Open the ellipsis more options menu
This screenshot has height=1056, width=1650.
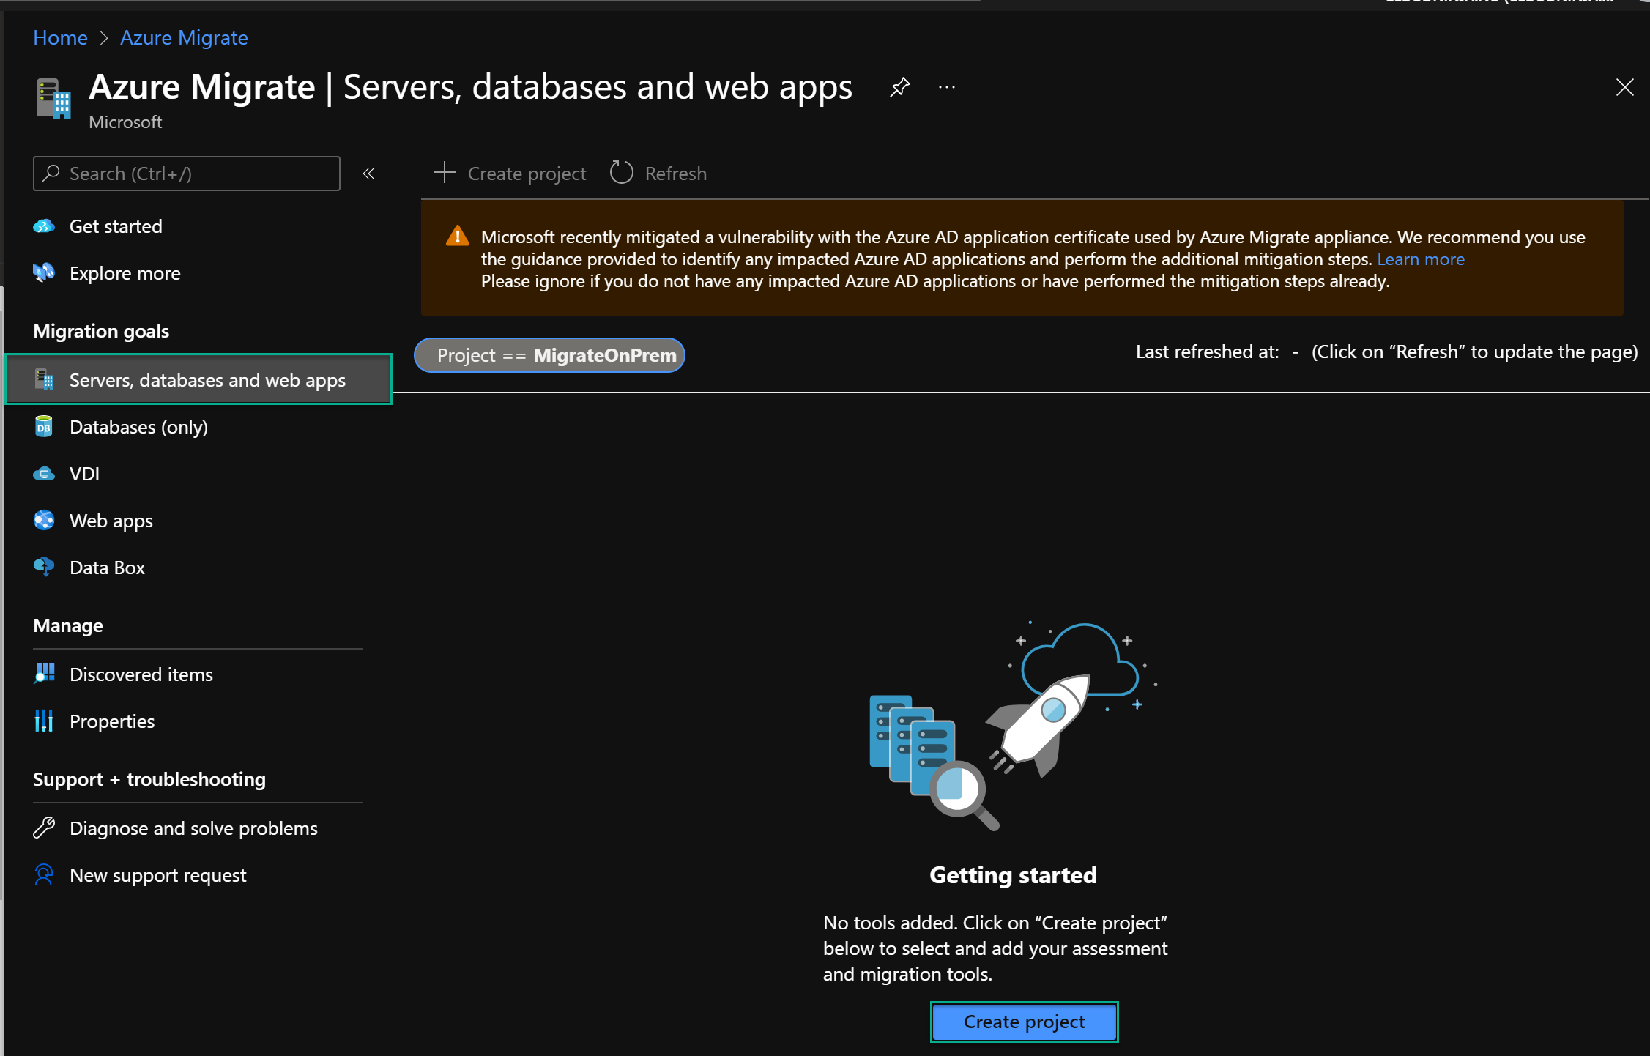[947, 87]
